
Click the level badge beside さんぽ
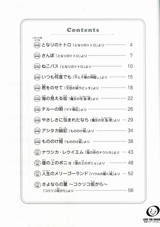tap(37, 56)
